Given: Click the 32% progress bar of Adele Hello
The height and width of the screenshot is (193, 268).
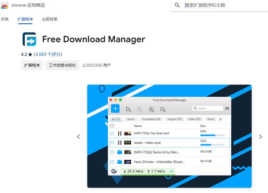Looking at the screenshot, I should point(213,145).
